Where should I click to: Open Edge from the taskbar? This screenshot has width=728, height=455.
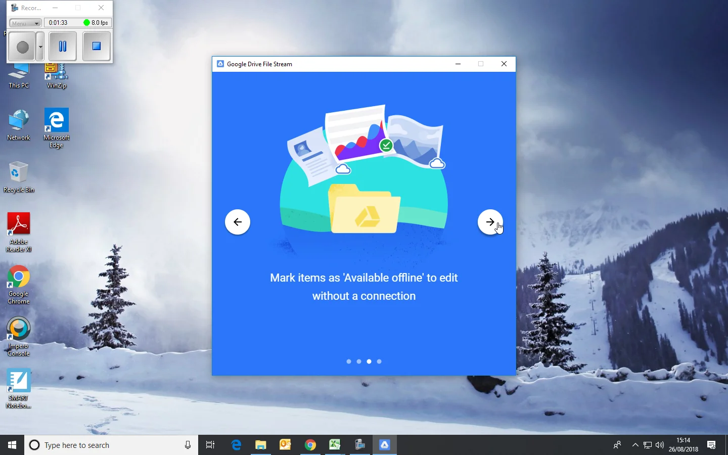(236, 445)
